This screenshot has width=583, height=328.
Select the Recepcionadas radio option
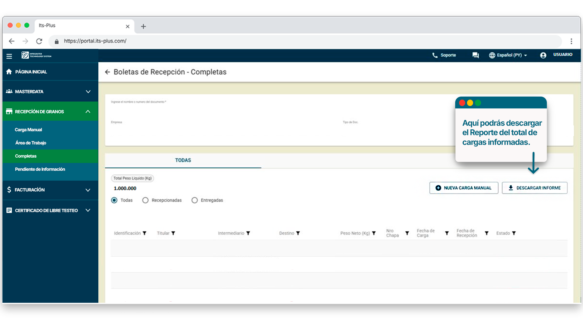pyautogui.click(x=145, y=200)
